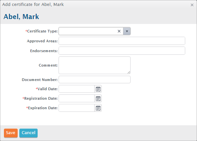Expand the Certificate Type dropdown arrow
The image size is (197, 141).
click(127, 31)
